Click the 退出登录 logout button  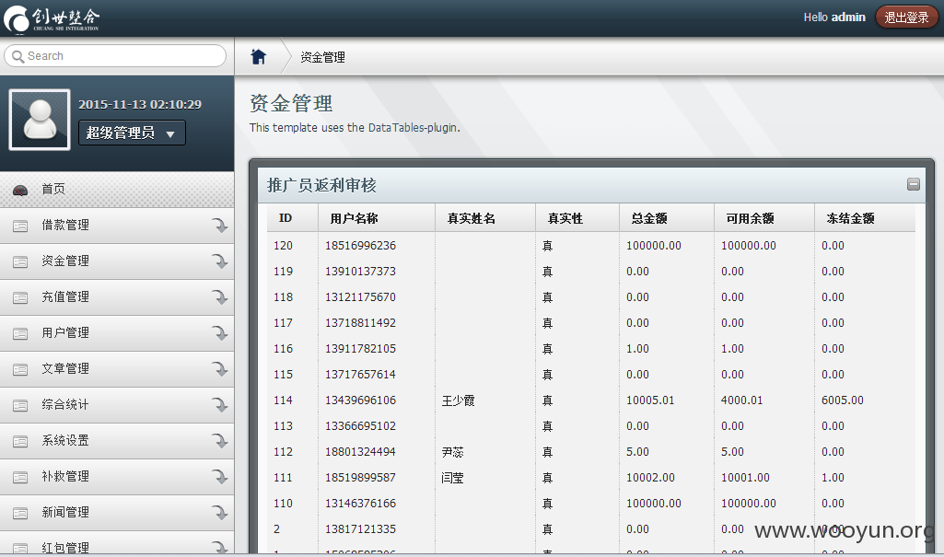point(906,17)
